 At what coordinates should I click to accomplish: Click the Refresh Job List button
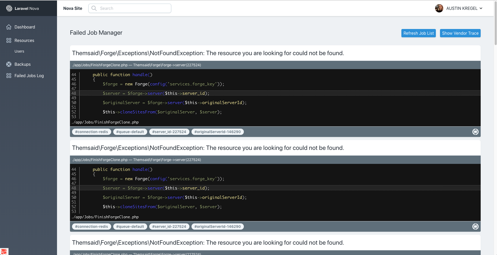click(418, 33)
